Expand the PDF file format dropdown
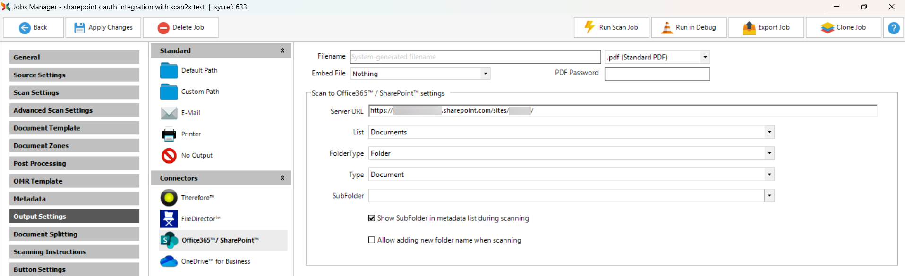 [705, 57]
